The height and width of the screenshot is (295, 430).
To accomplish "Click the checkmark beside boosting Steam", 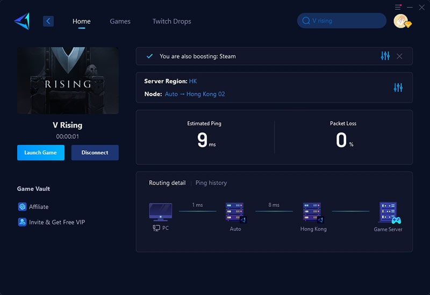I will (x=149, y=56).
